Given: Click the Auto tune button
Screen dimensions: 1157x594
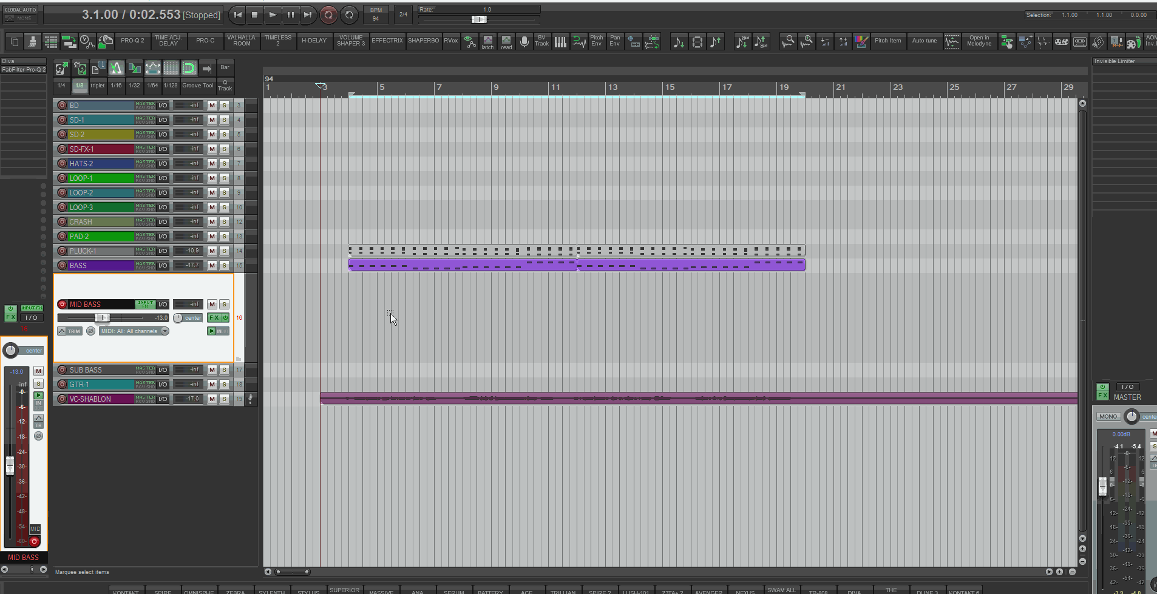Looking at the screenshot, I should coord(925,41).
